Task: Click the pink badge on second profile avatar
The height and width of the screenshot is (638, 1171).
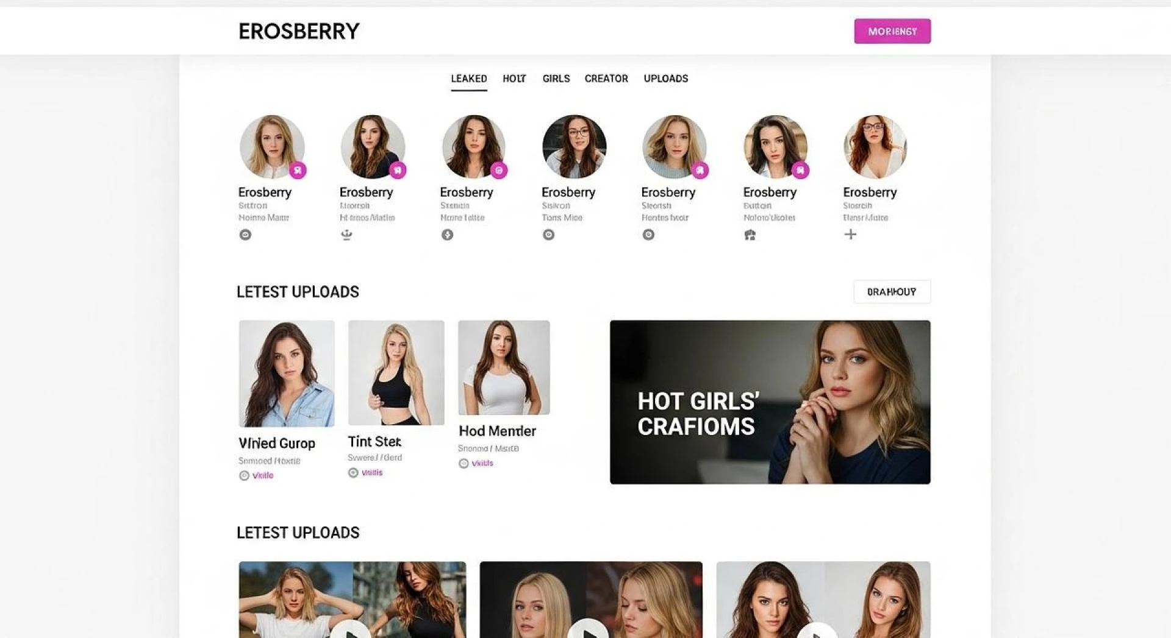Action: pos(398,171)
